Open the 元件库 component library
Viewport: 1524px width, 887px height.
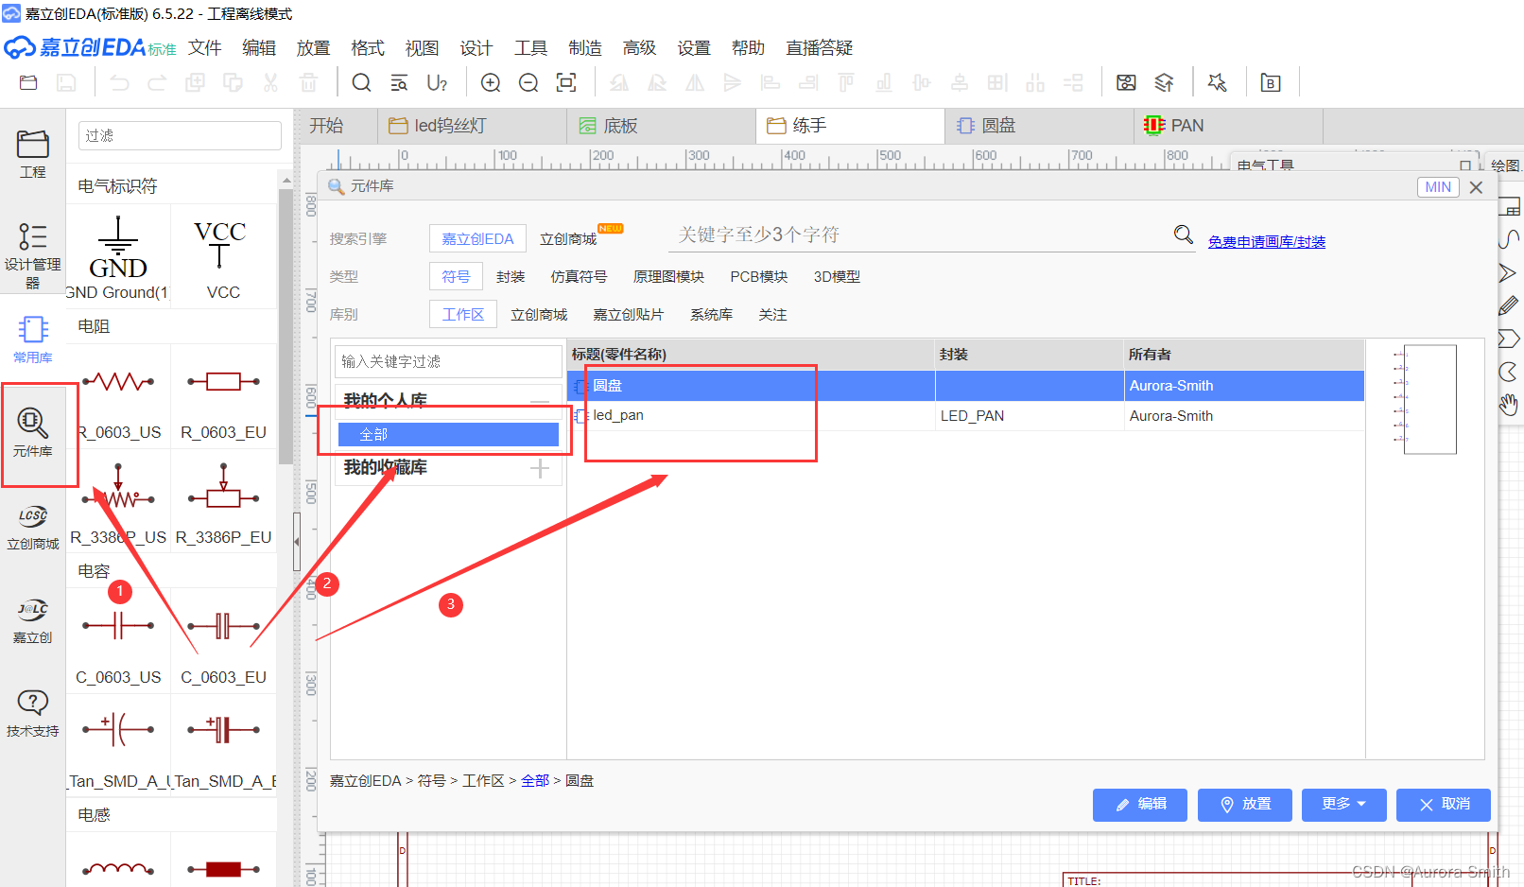pyautogui.click(x=32, y=433)
